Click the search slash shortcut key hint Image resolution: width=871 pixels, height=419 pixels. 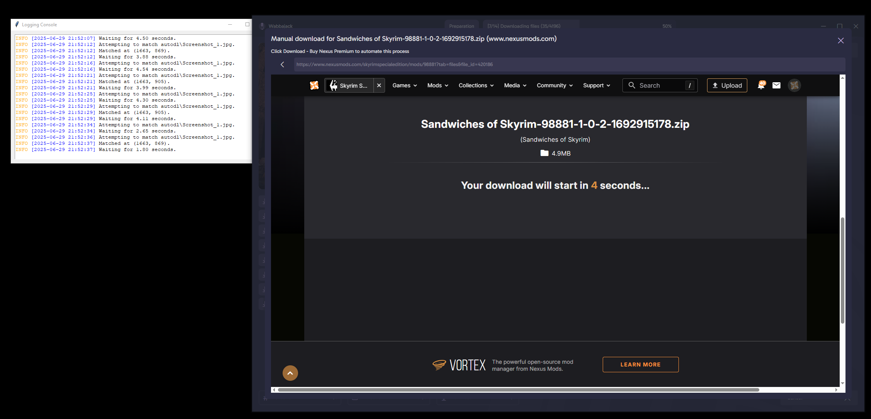click(690, 85)
